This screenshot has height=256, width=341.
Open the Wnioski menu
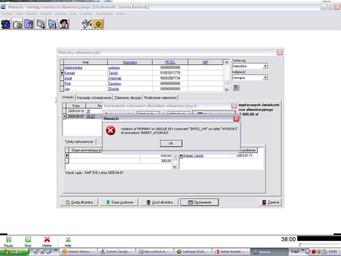[46, 13]
